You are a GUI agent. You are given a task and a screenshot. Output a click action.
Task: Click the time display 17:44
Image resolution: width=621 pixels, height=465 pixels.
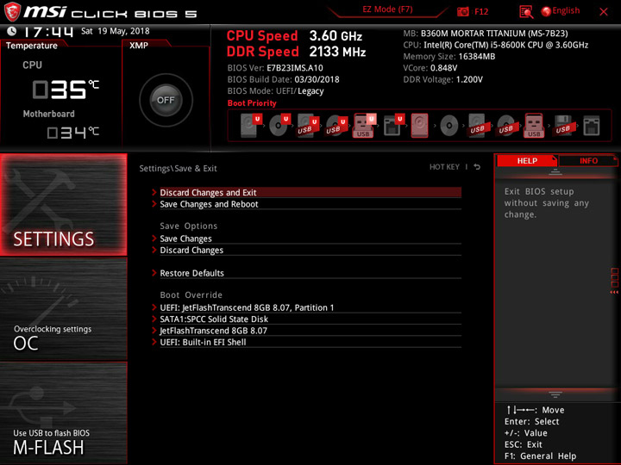(x=48, y=31)
